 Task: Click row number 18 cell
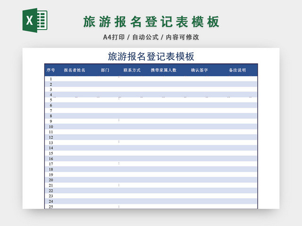pyautogui.click(x=51, y=169)
